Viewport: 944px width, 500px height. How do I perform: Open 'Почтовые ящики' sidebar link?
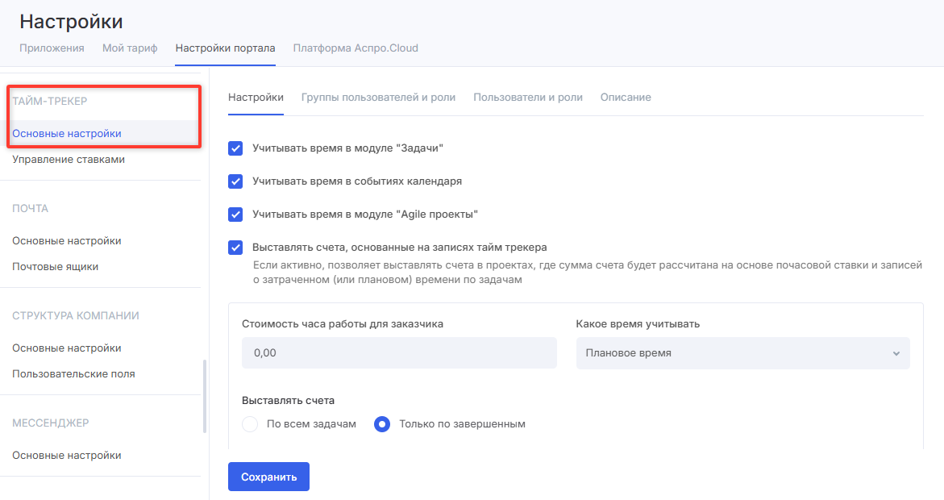[x=56, y=266]
